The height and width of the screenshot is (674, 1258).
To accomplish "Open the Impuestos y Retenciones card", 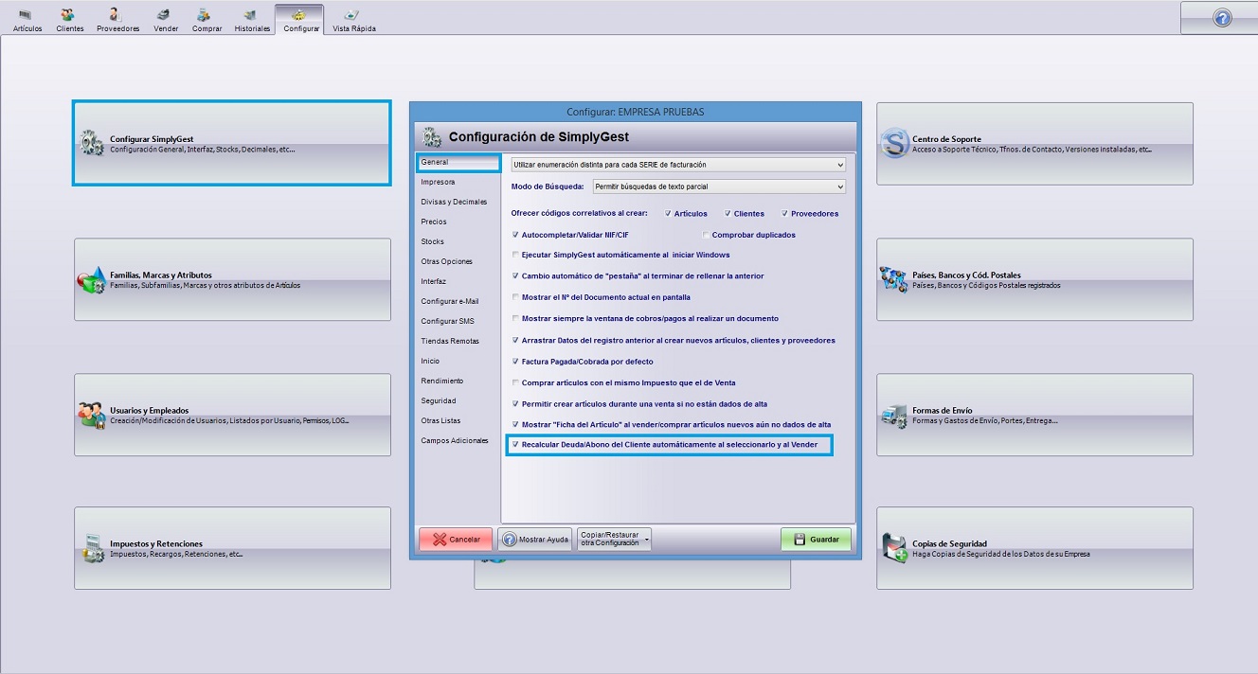I will [232, 548].
